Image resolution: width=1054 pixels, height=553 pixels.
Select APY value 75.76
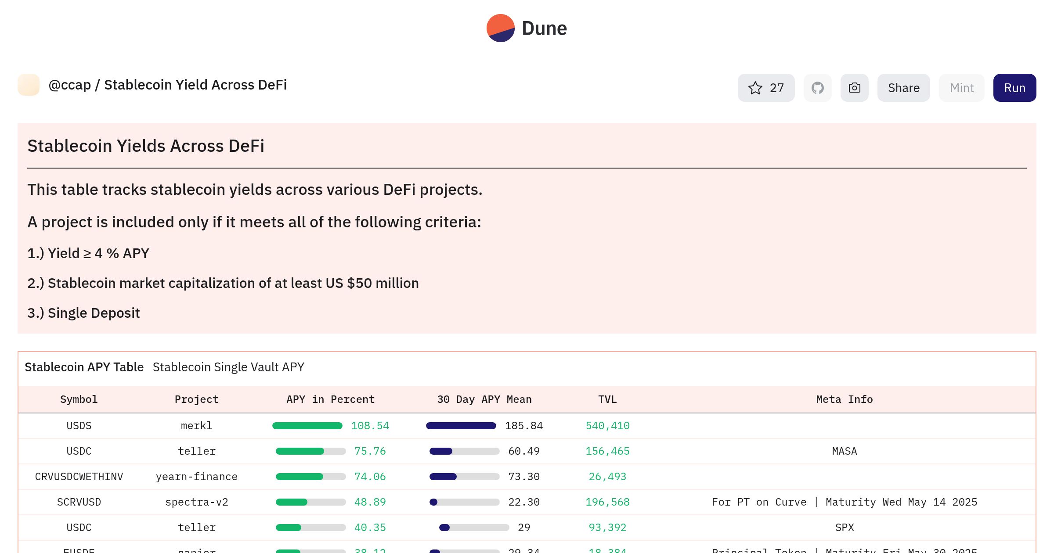[370, 451]
